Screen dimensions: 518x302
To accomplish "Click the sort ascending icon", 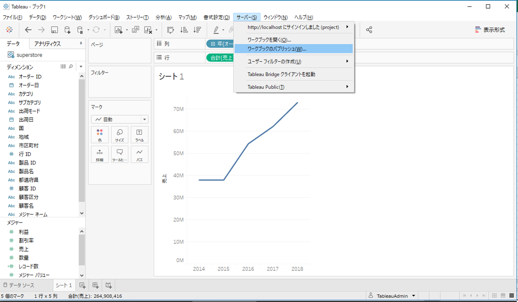I will (x=184, y=30).
